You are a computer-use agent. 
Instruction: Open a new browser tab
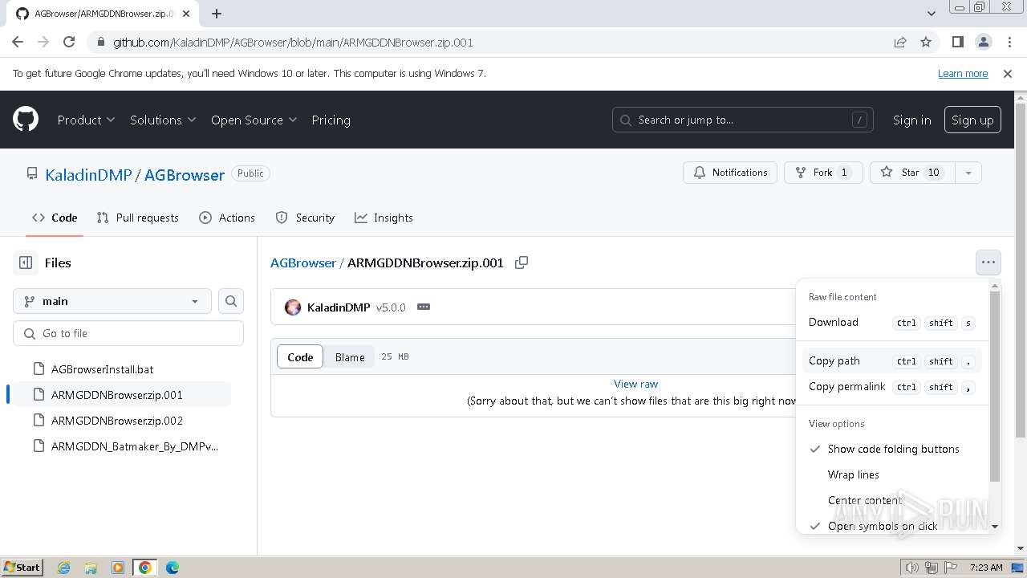(217, 14)
